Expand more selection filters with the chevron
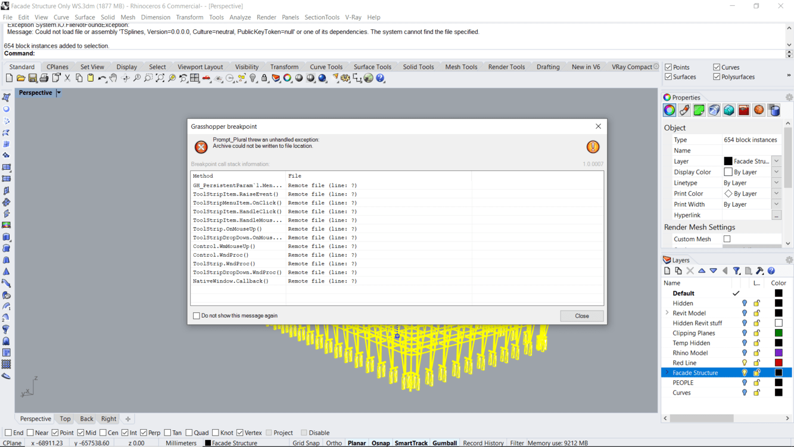 789,76
